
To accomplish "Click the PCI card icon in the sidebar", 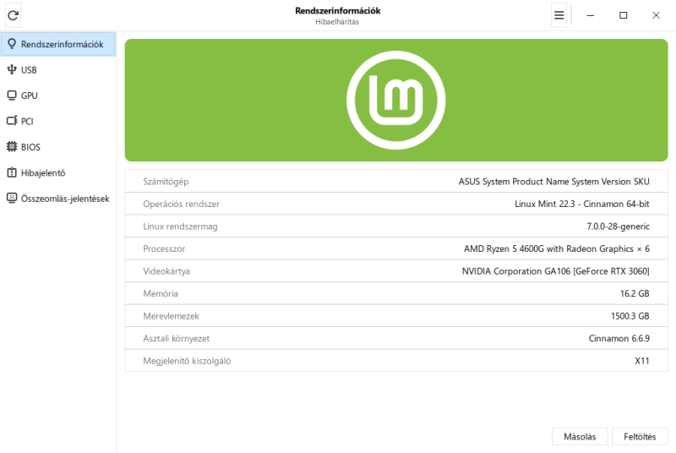I will (12, 121).
